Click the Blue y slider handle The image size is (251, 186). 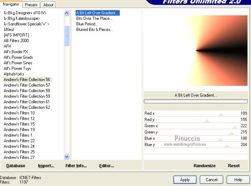pyautogui.click(x=227, y=146)
